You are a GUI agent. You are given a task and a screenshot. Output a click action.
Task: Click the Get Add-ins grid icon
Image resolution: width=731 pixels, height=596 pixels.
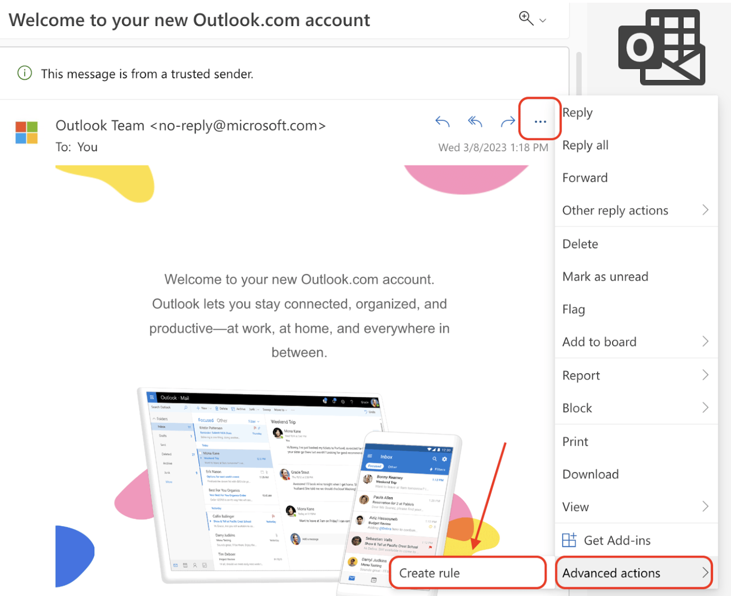569,540
